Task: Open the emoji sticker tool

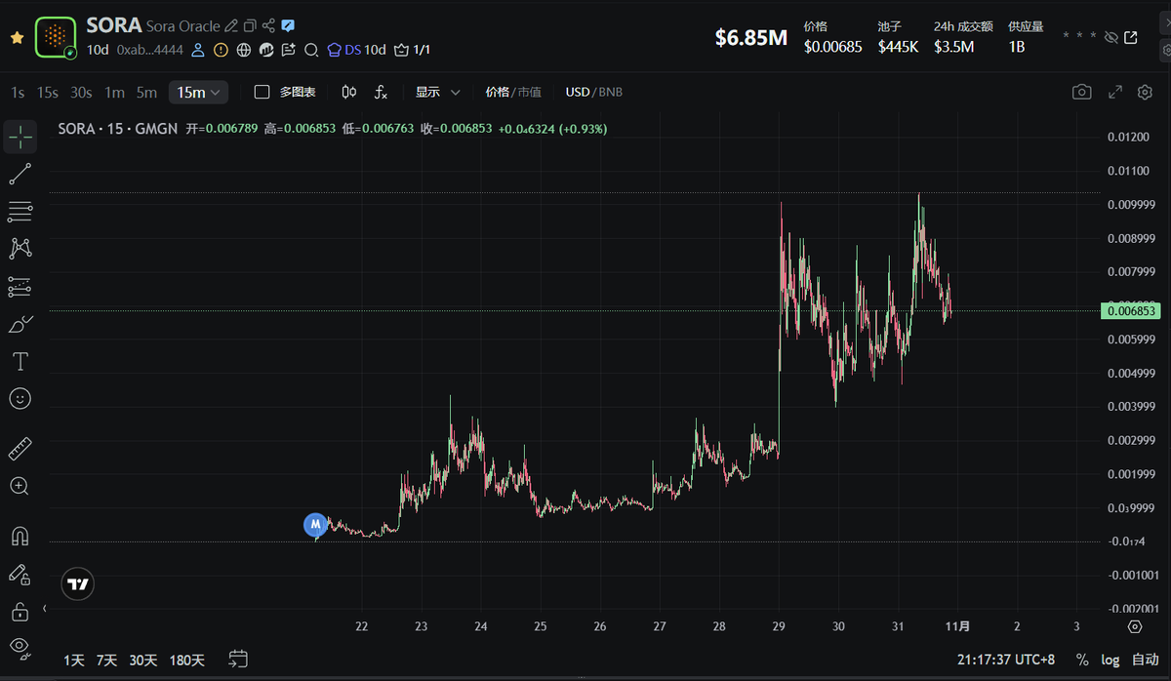Action: click(x=20, y=398)
